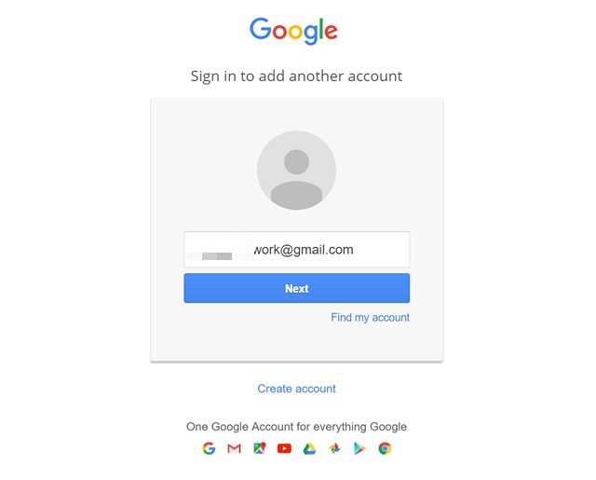The image size is (596, 480).
Task: Click the red YouTube icon
Action: (284, 449)
